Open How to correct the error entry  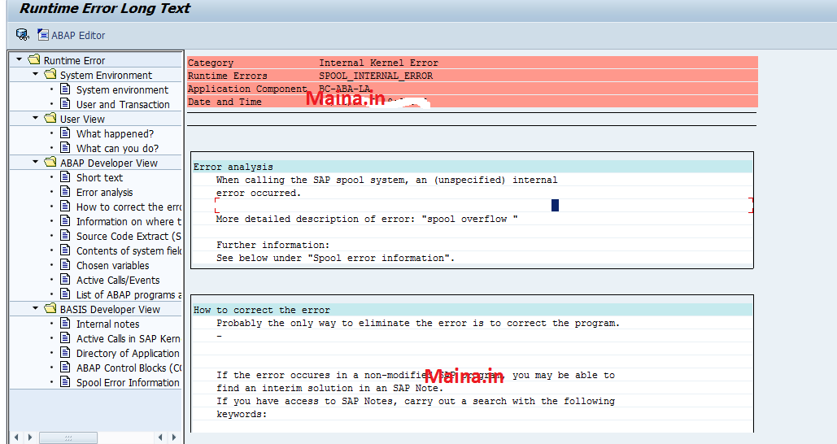(x=129, y=207)
